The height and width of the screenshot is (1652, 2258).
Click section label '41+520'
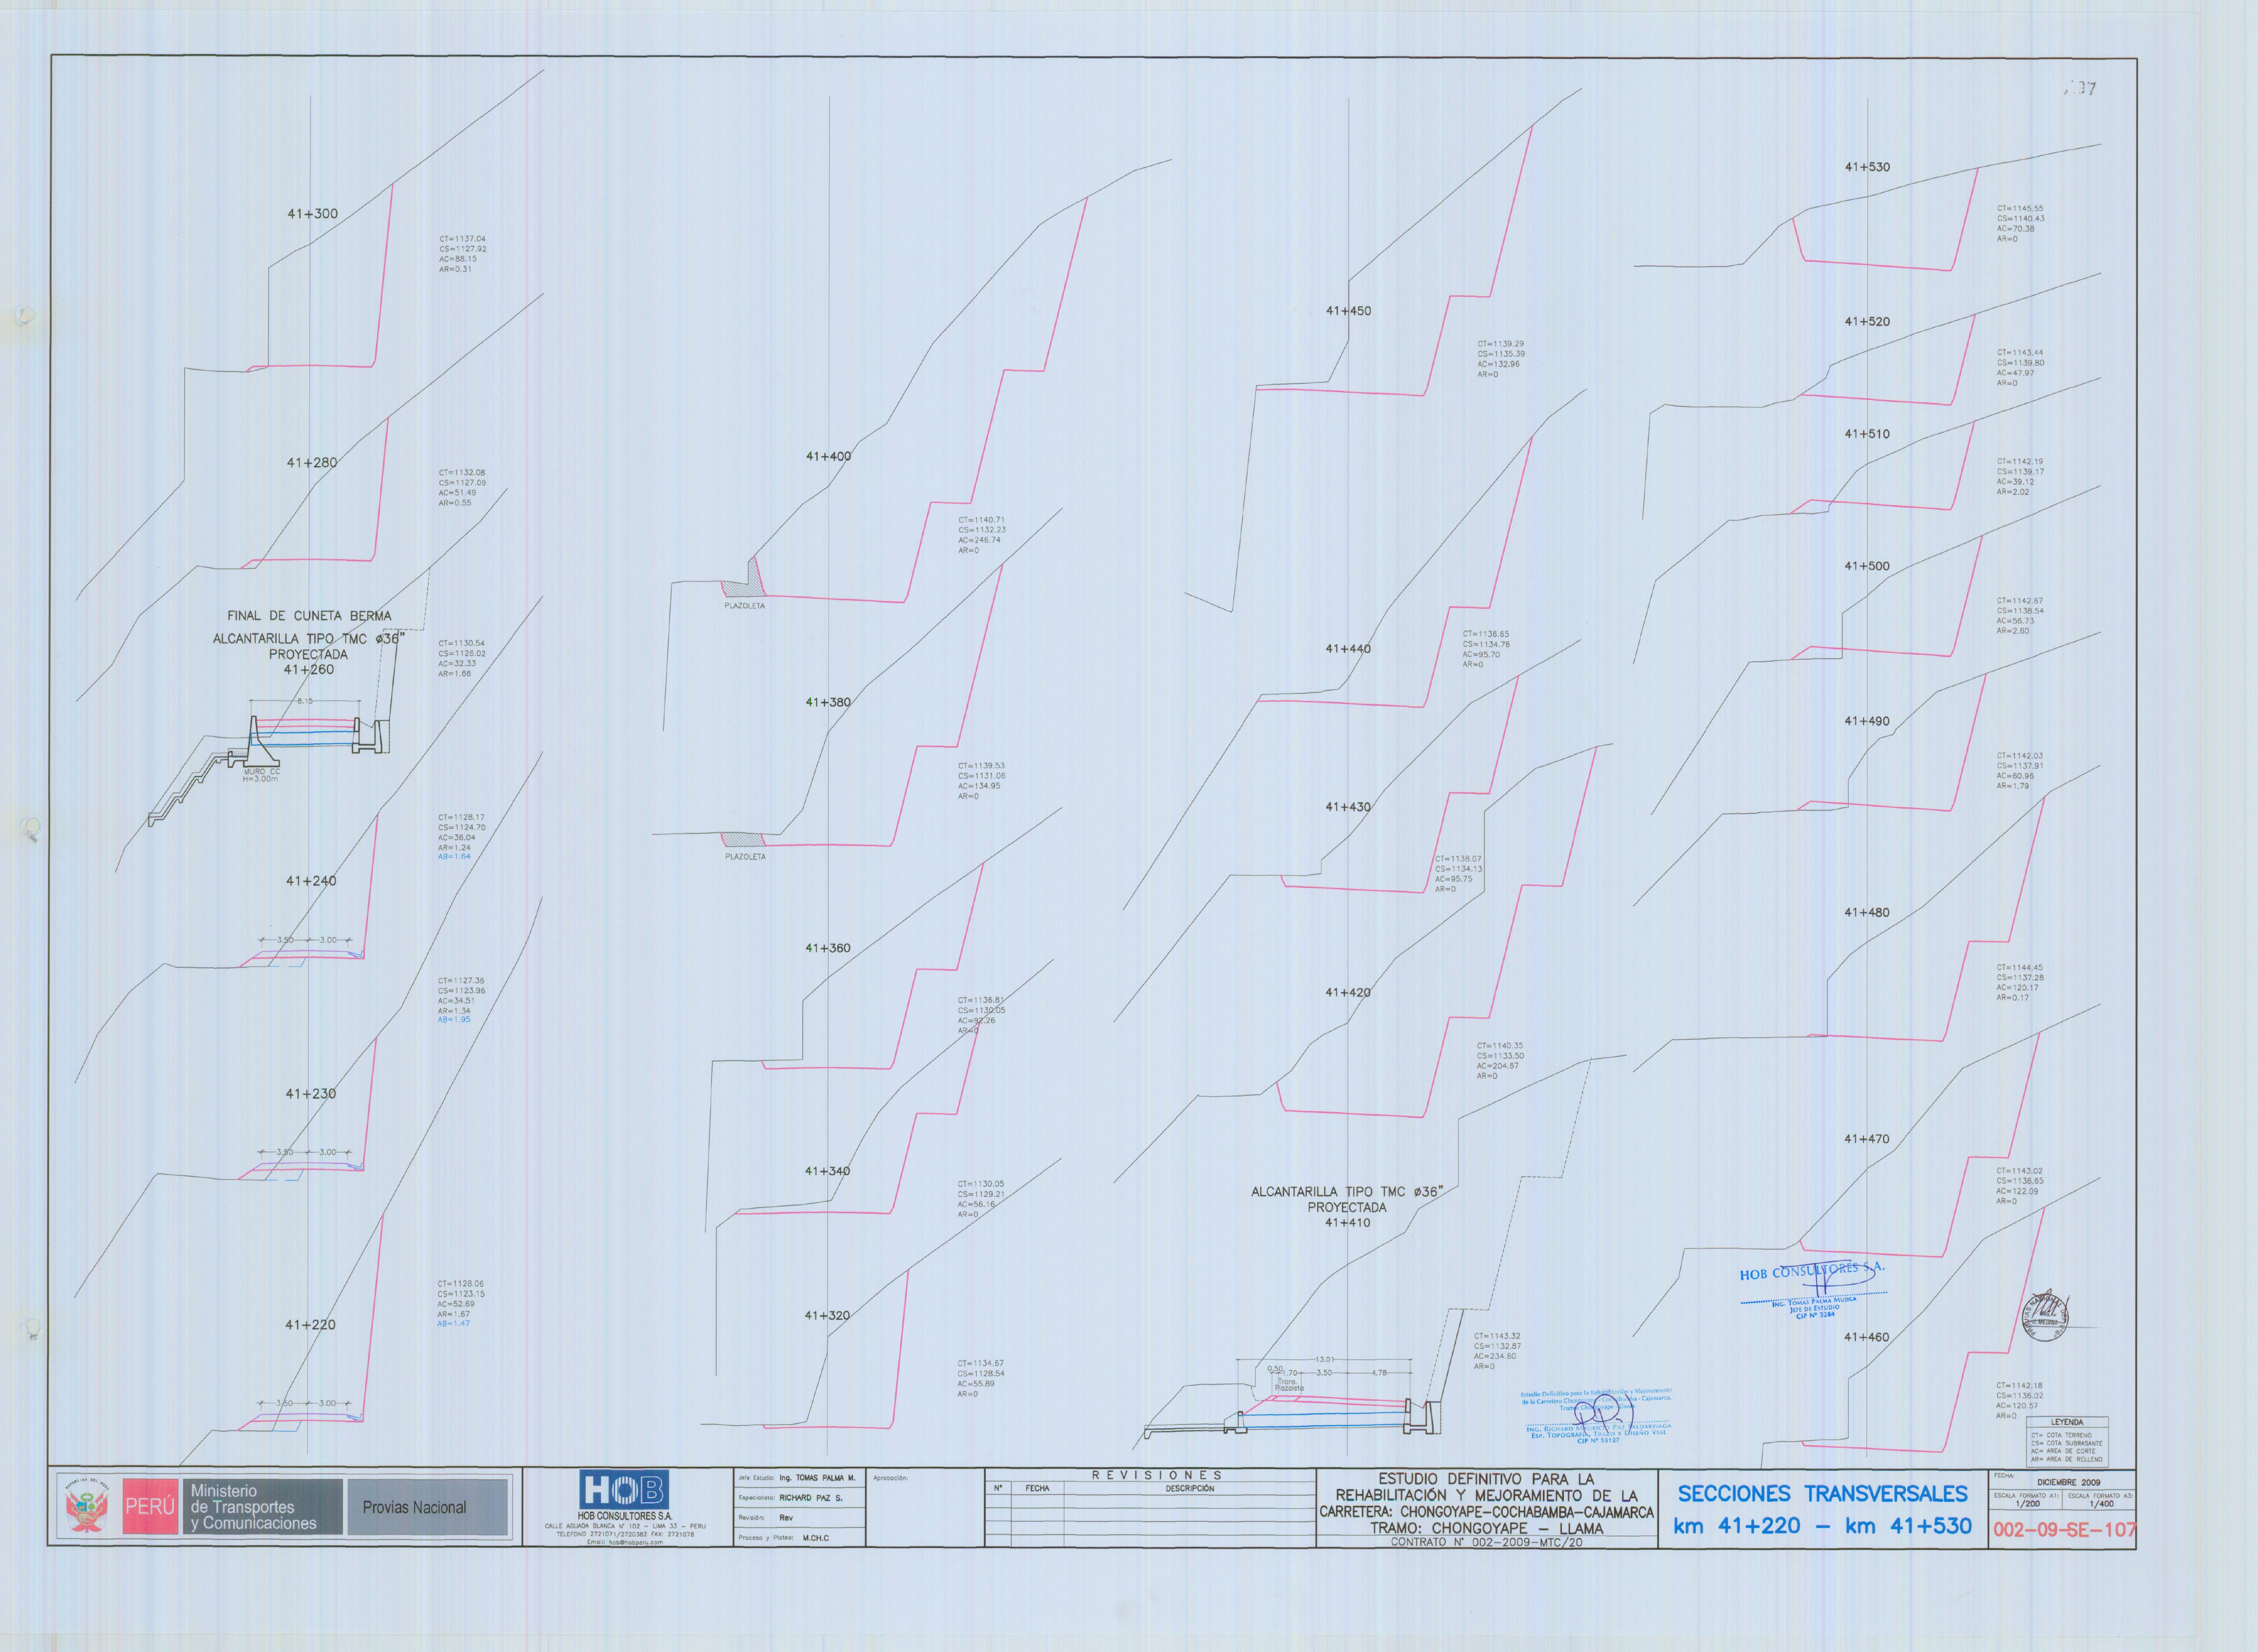pos(1867,322)
